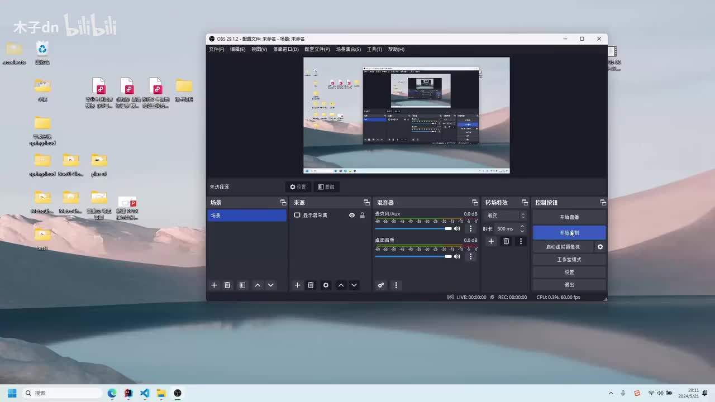Click the 退出 button to exit OBS
The image size is (715, 402).
(x=569, y=285)
